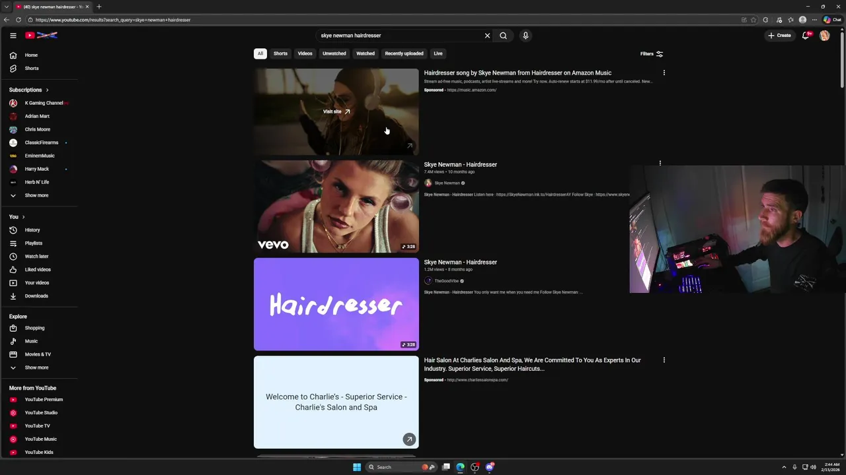Image resolution: width=846 pixels, height=475 pixels.
Task: Open Charlie's Salon ad options menu
Action: (664, 360)
